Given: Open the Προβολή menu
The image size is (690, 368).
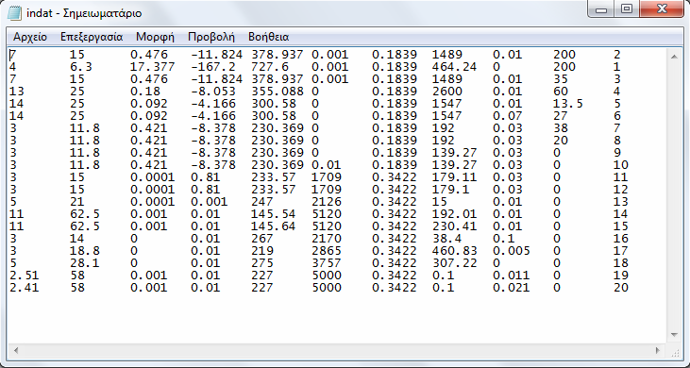Looking at the screenshot, I should pyautogui.click(x=211, y=37).
